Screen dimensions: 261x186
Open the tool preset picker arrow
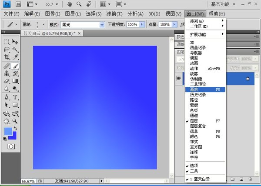(x=16, y=24)
